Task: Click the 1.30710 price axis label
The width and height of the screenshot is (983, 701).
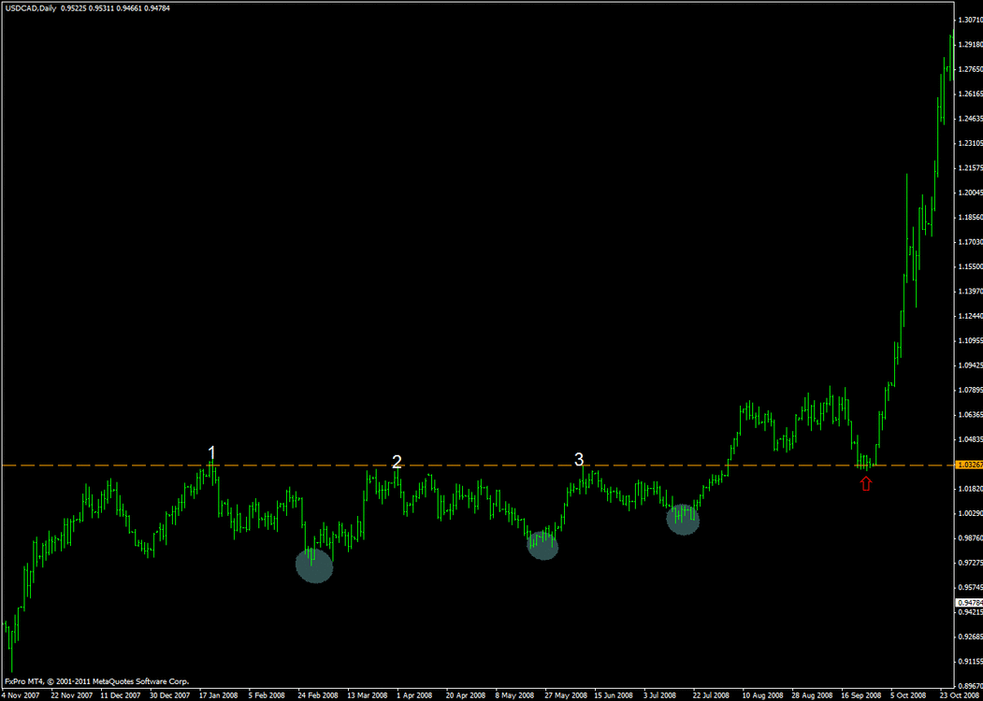Action: tap(969, 20)
